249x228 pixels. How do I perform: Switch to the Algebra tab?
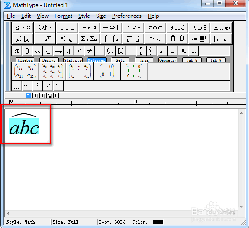25,60
